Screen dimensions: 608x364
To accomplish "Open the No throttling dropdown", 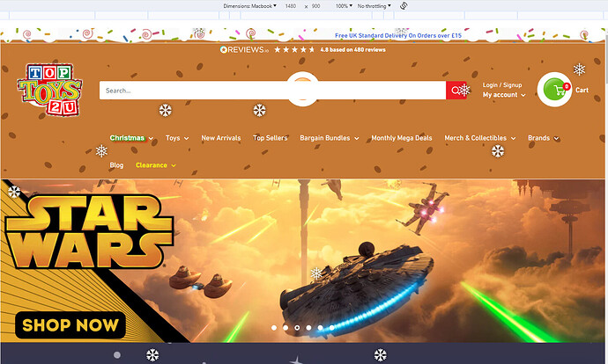I will click(x=374, y=6).
